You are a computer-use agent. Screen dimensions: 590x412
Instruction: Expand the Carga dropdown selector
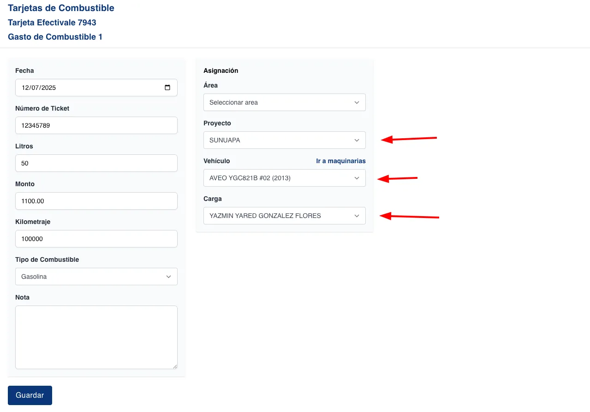point(284,216)
